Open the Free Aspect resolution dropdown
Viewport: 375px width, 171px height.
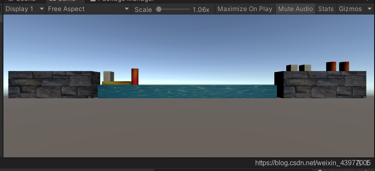[x=88, y=9]
